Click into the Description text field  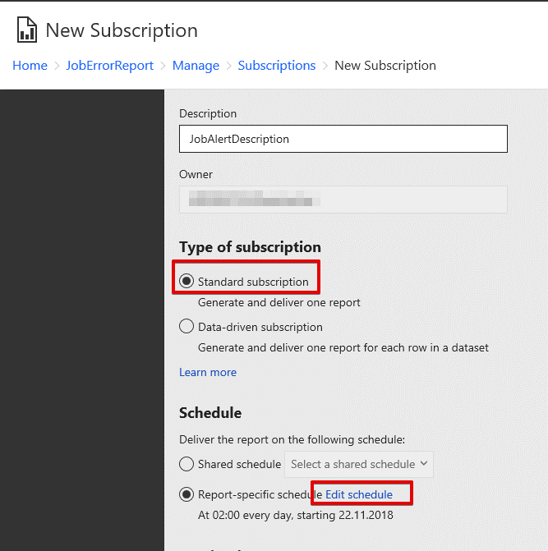pos(343,139)
